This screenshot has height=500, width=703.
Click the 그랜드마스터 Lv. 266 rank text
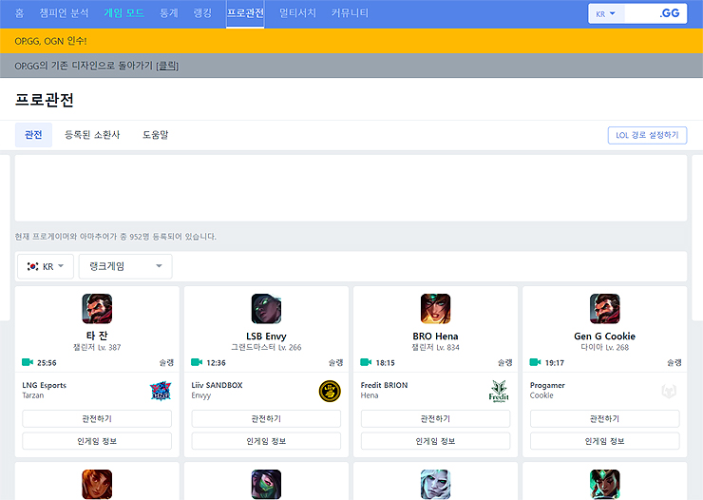coord(266,347)
